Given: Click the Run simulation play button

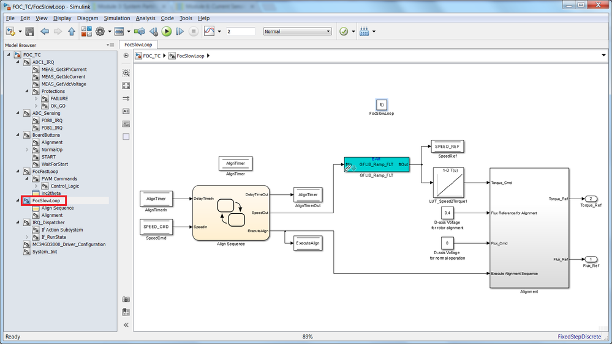Looking at the screenshot, I should tap(167, 32).
